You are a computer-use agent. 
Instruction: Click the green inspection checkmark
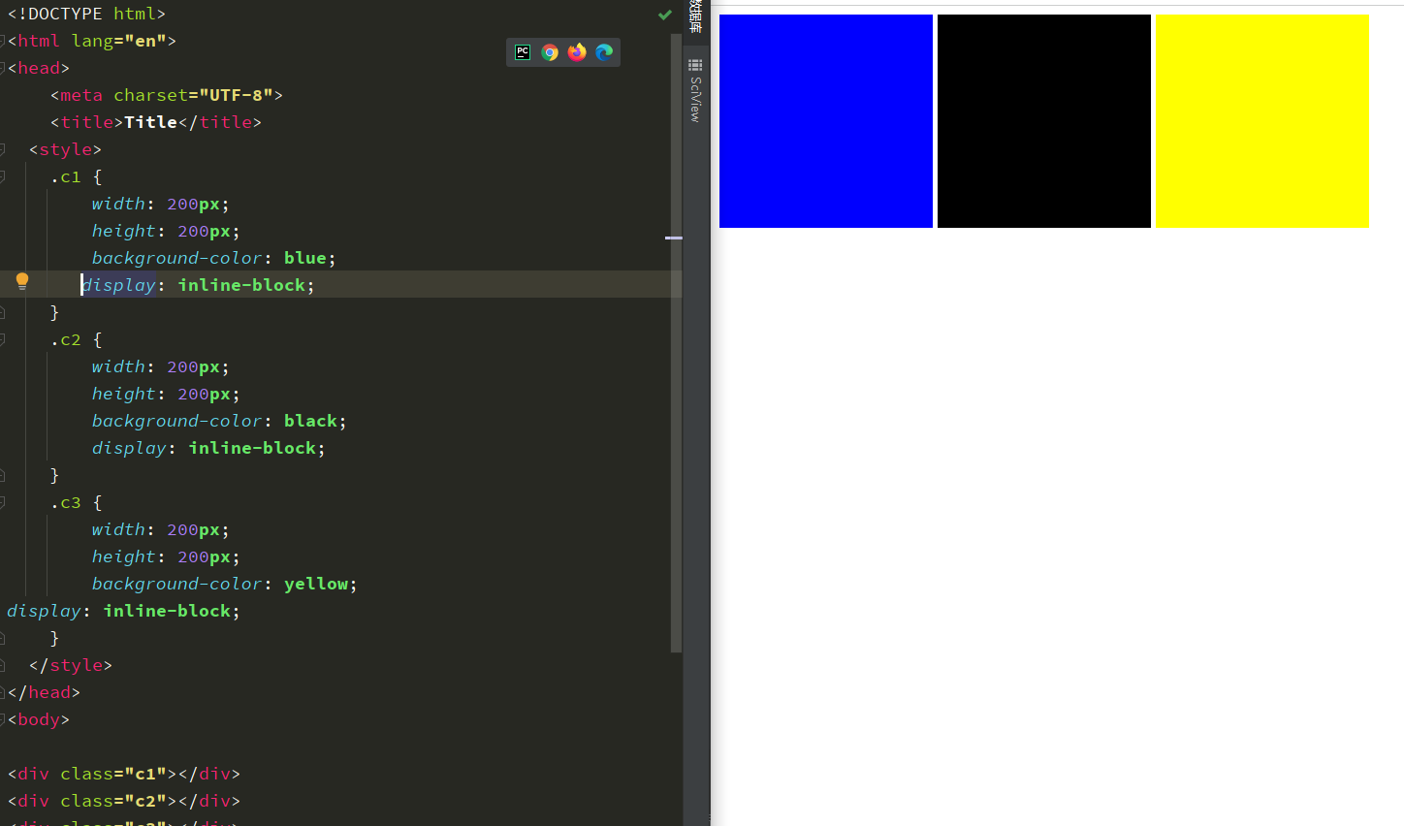point(665,15)
